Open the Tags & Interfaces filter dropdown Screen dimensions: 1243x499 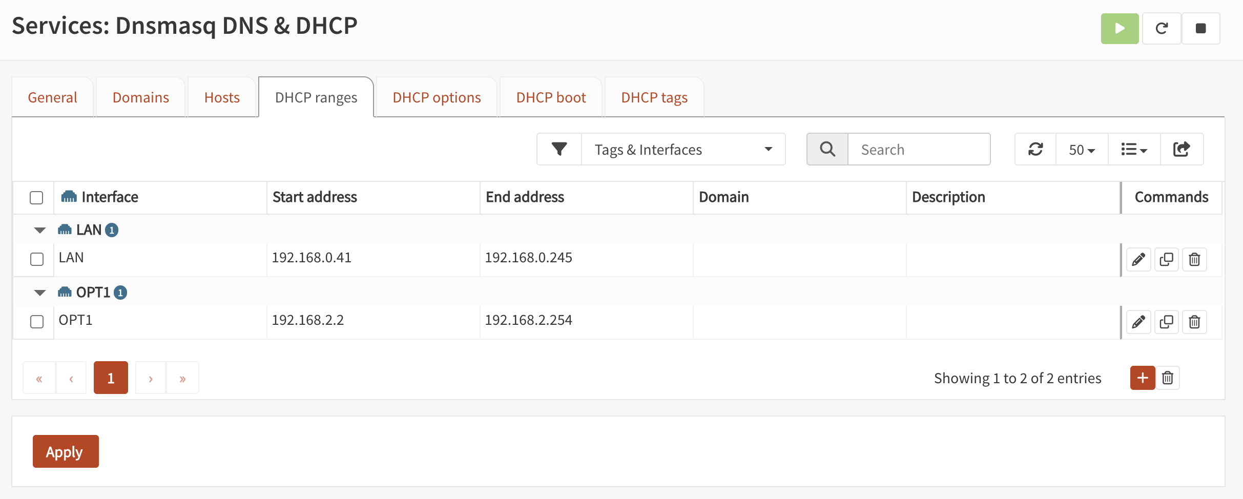(x=682, y=150)
